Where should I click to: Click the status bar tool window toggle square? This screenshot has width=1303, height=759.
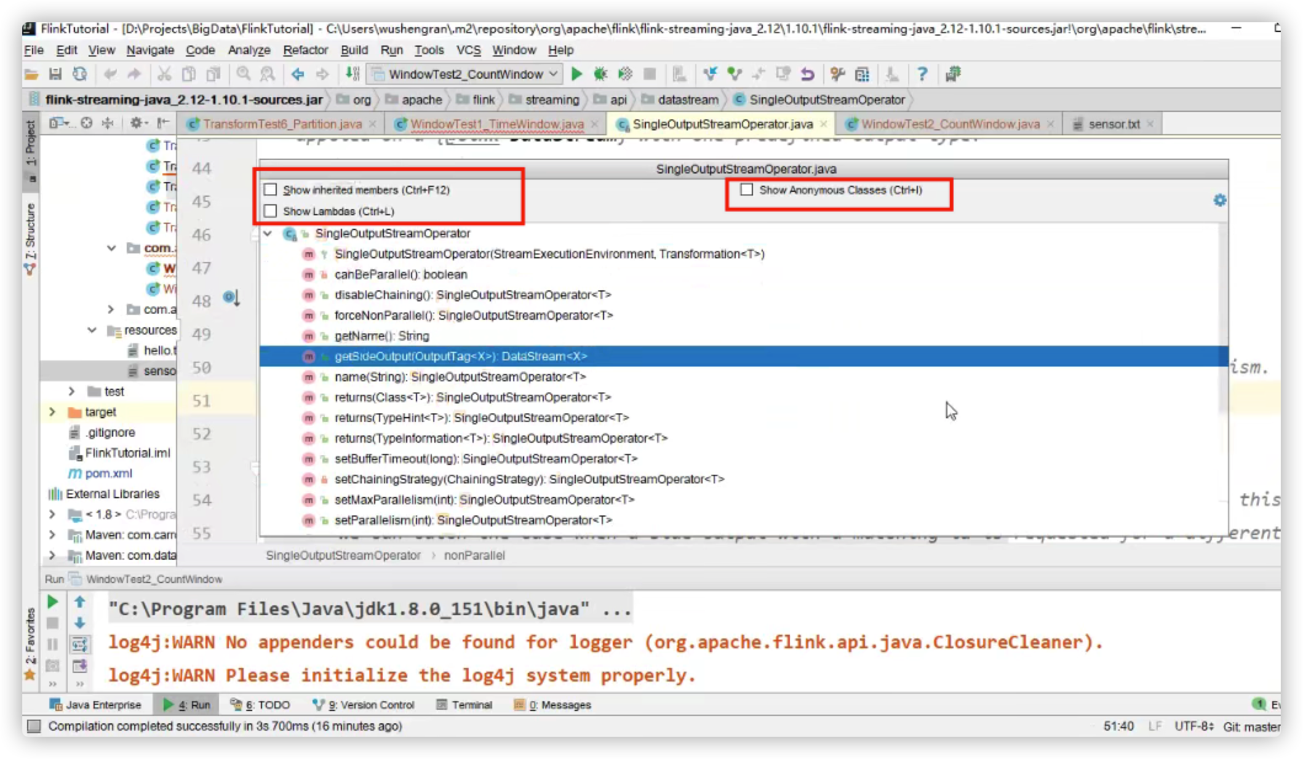(34, 726)
